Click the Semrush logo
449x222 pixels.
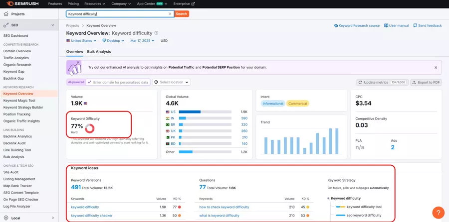tap(22, 3)
